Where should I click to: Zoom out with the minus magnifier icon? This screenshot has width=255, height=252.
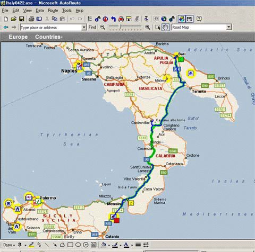tap(103, 27)
